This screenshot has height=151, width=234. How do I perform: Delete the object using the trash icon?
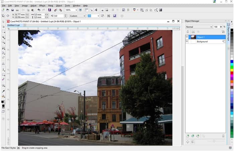point(223,136)
